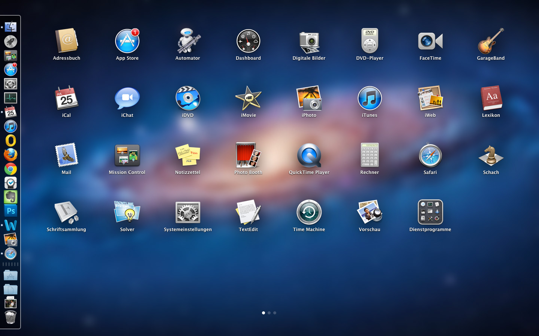Open the Dashboard app
The height and width of the screenshot is (336, 539).
(x=249, y=41)
